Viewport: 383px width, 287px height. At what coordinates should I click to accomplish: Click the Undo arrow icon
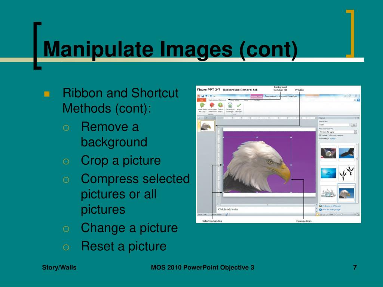click(x=206, y=96)
